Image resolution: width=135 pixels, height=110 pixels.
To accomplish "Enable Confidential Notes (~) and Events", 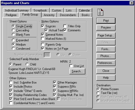I will tap(11, 103).
